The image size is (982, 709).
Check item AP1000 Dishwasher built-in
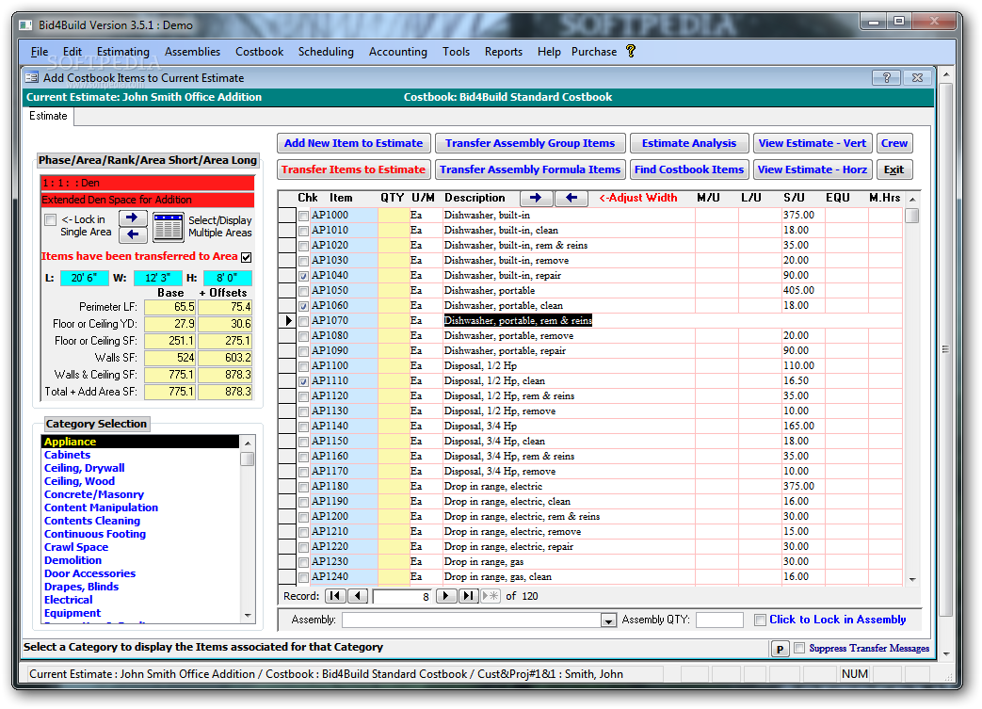(304, 216)
